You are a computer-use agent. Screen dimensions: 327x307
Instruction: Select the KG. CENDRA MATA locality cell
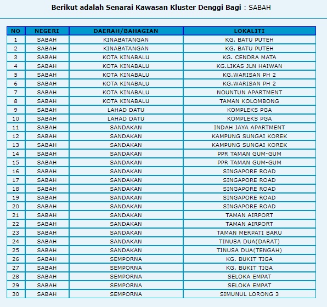tap(250, 58)
